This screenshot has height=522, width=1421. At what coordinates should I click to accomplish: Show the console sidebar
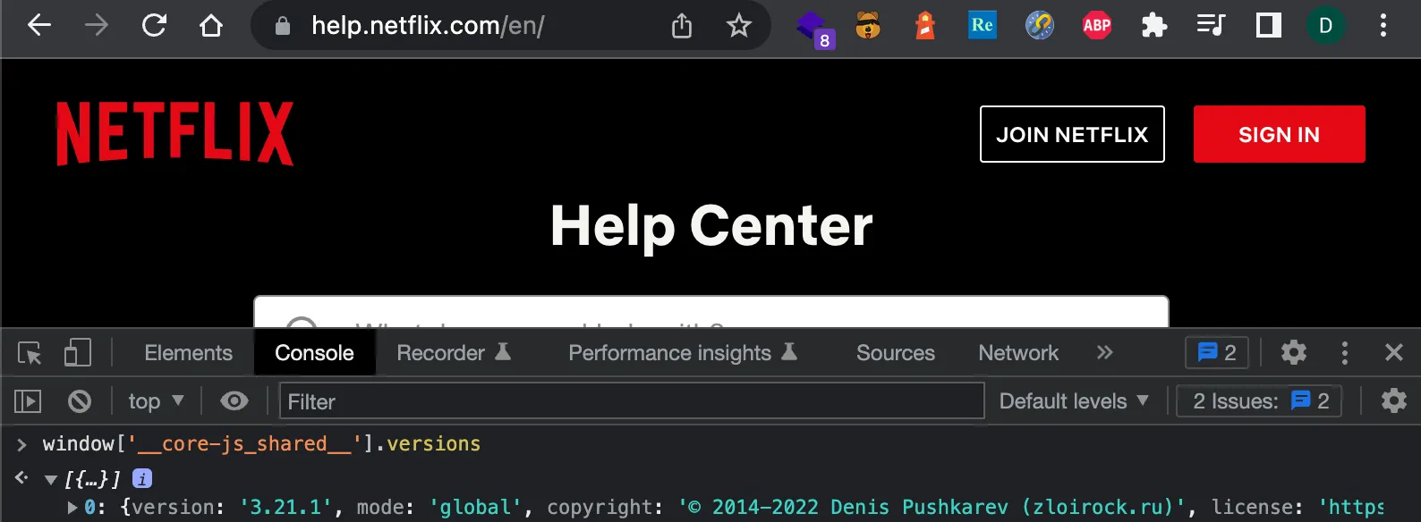pos(29,401)
